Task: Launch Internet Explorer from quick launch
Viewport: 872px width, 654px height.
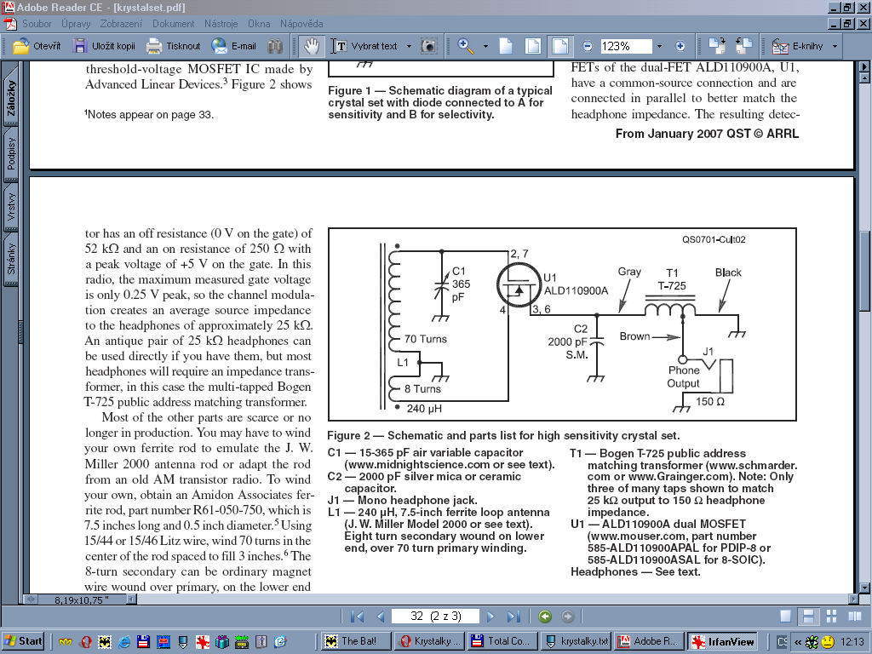Action: point(124,642)
